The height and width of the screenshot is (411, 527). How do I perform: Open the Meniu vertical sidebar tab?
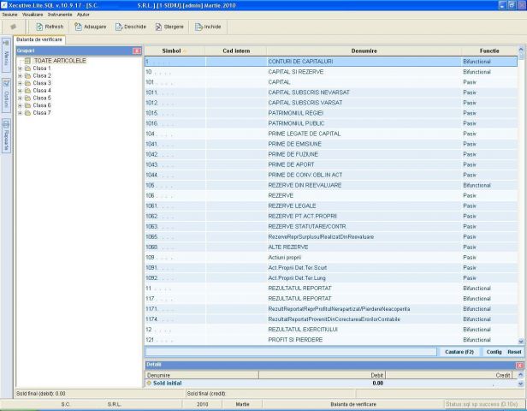(x=6, y=55)
